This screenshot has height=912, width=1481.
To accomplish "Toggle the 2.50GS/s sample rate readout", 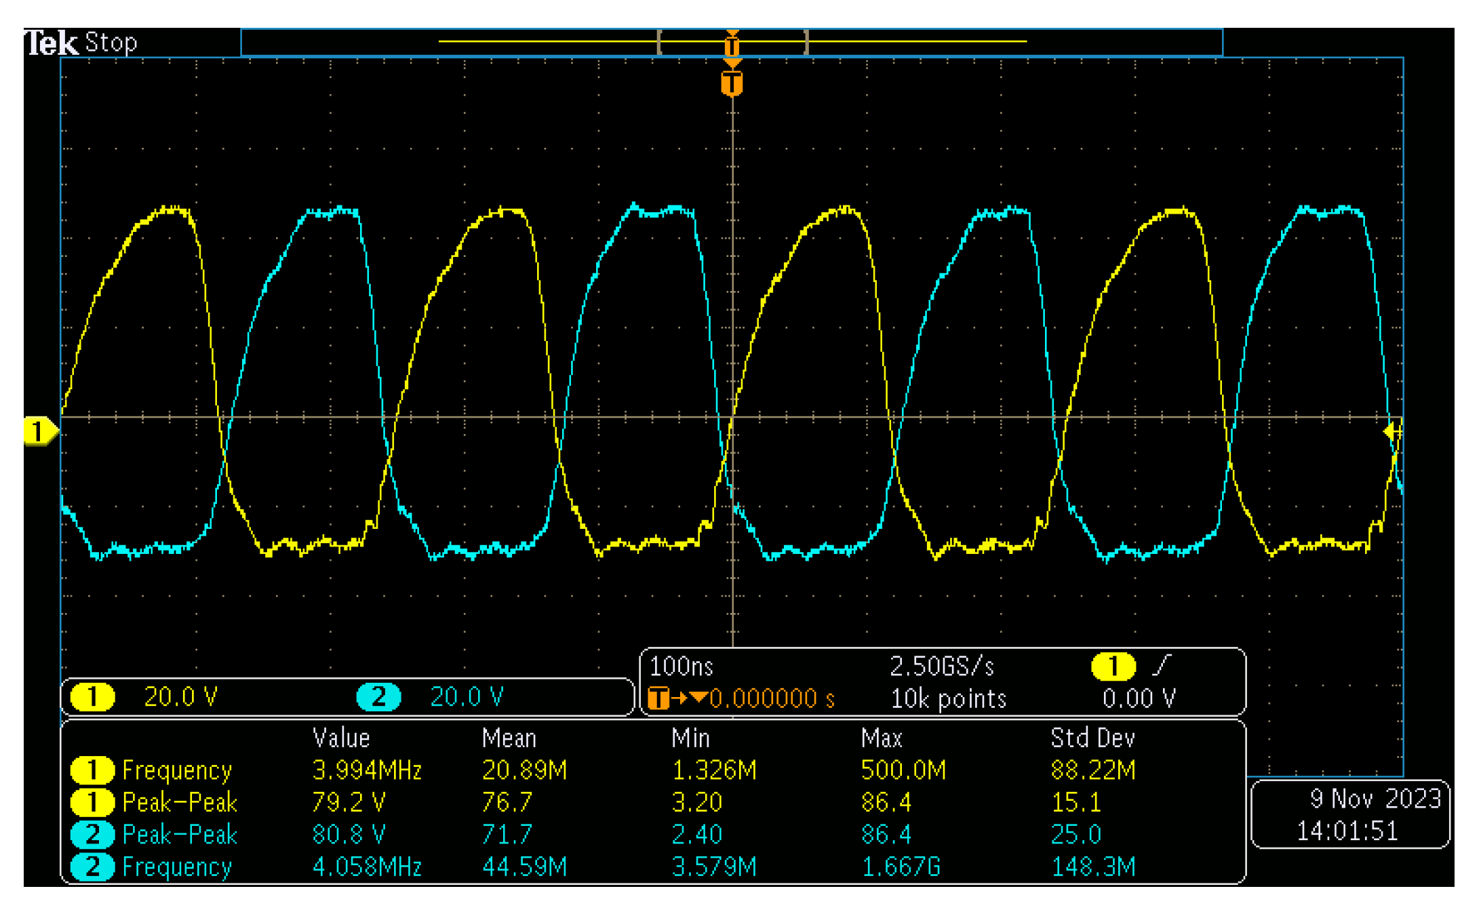I will [941, 665].
